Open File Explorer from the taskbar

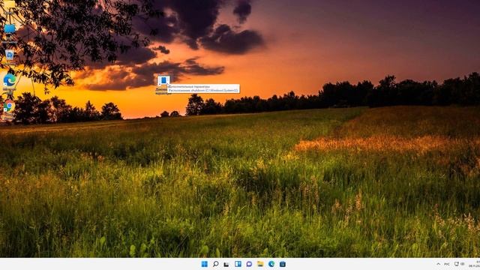coord(260,264)
